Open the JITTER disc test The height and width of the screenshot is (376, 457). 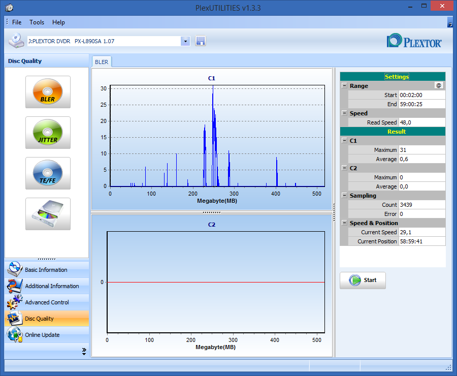[x=48, y=133]
